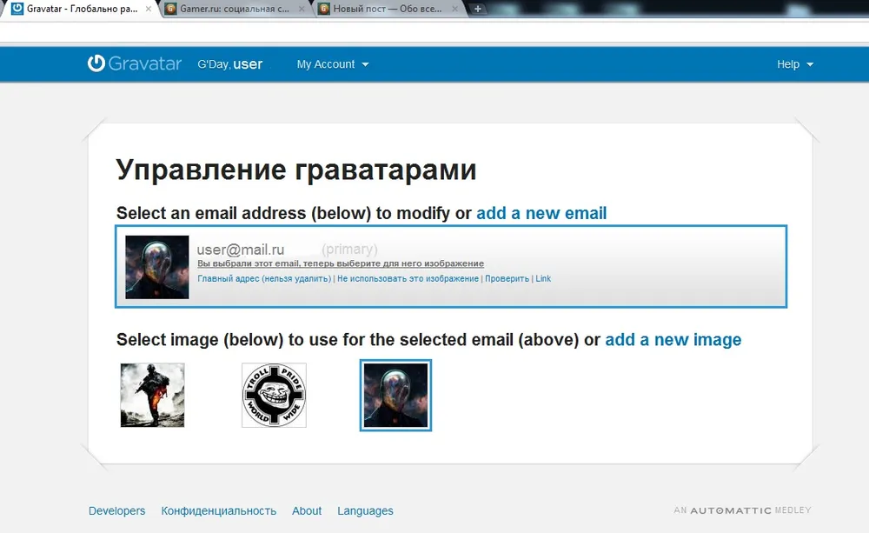Click the Gravatar logo icon

click(96, 63)
